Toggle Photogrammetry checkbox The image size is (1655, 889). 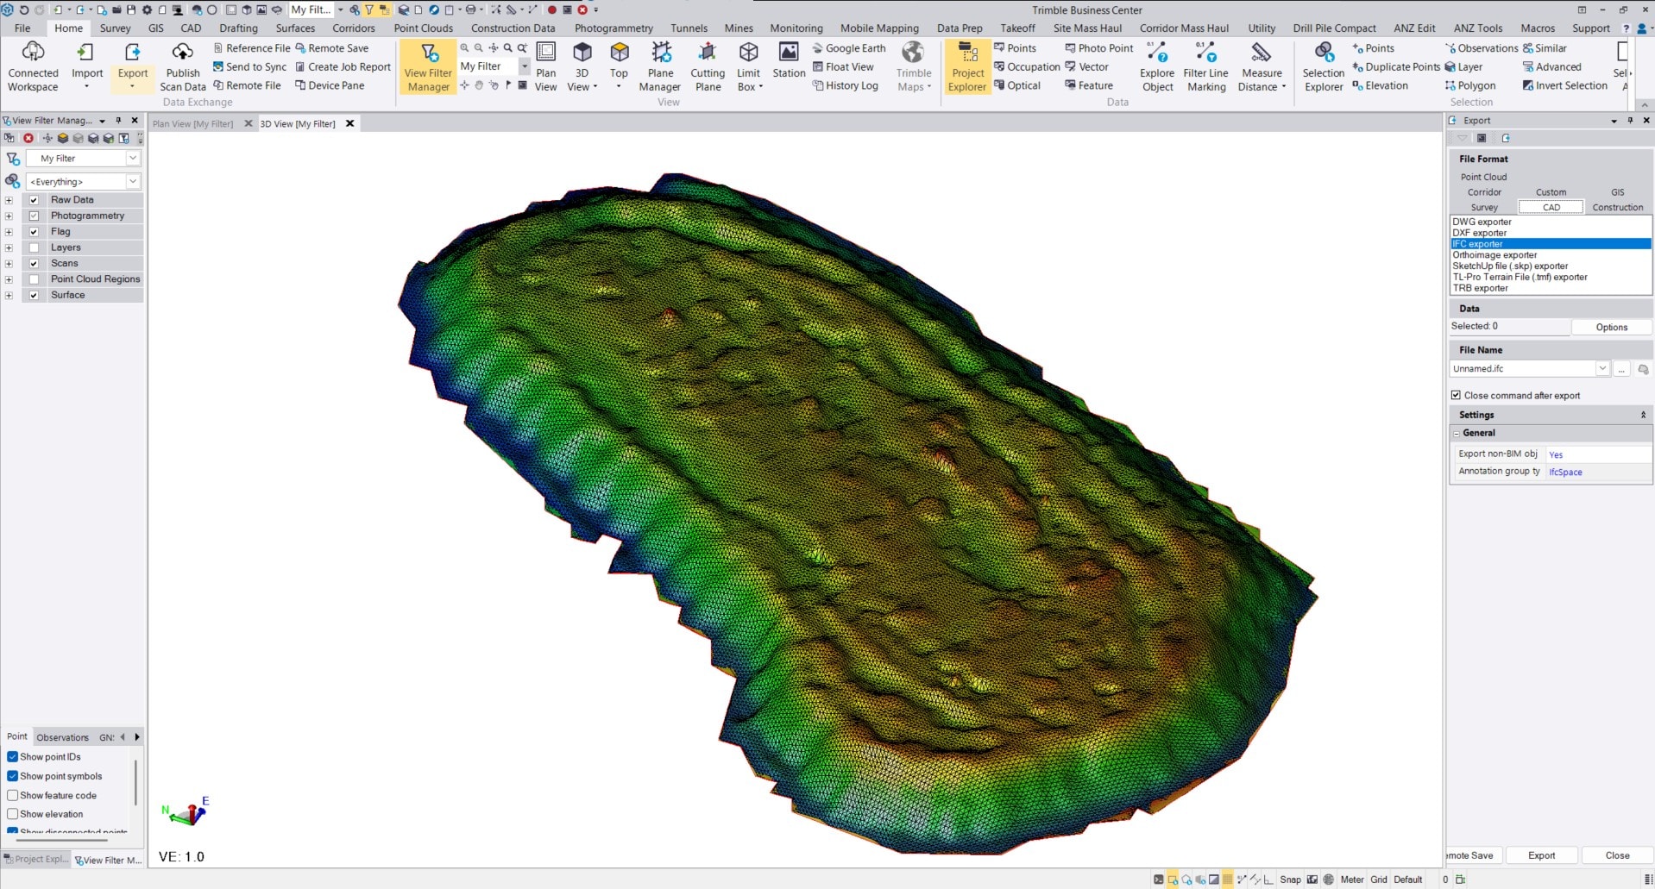click(35, 216)
